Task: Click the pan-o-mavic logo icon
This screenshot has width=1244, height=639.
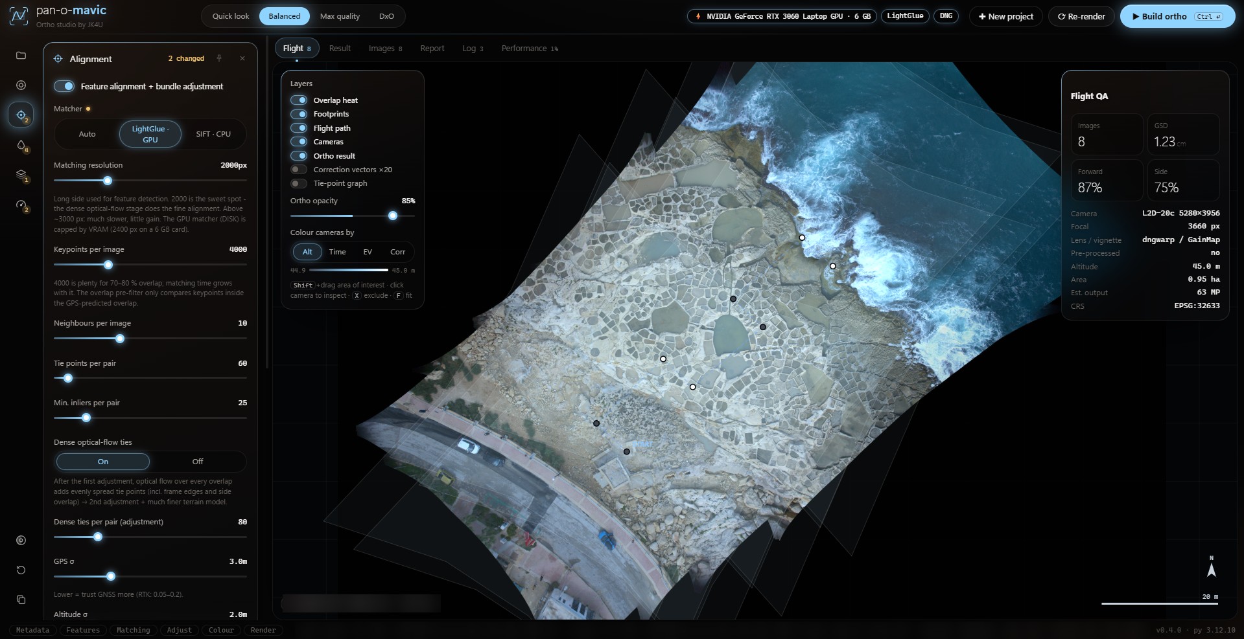Action: click(x=19, y=16)
